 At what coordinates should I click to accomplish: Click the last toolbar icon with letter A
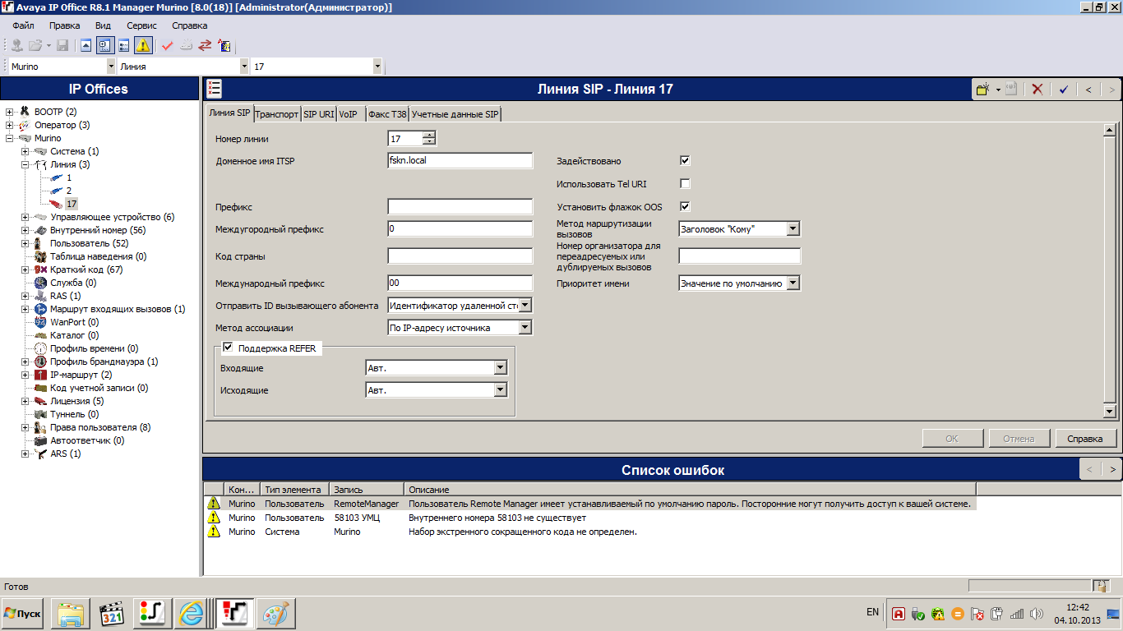click(224, 45)
